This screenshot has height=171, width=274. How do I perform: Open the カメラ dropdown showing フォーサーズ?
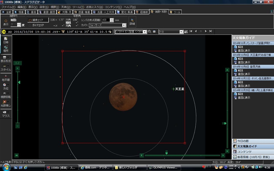pos(124,25)
